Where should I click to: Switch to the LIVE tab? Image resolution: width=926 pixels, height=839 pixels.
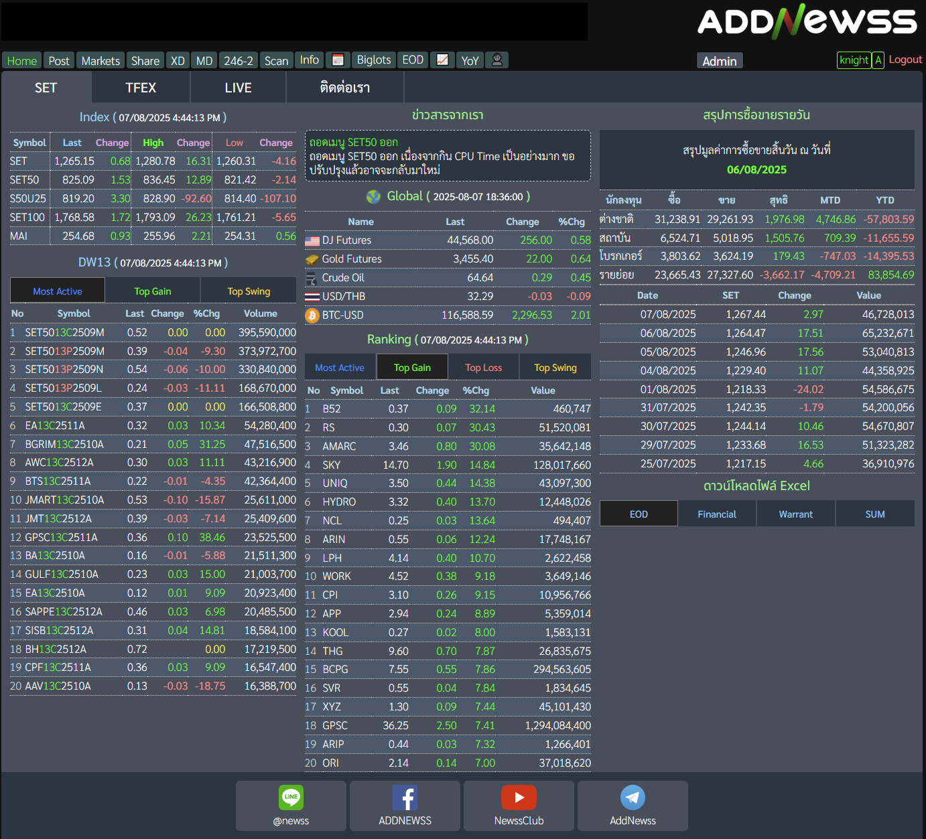pos(239,88)
